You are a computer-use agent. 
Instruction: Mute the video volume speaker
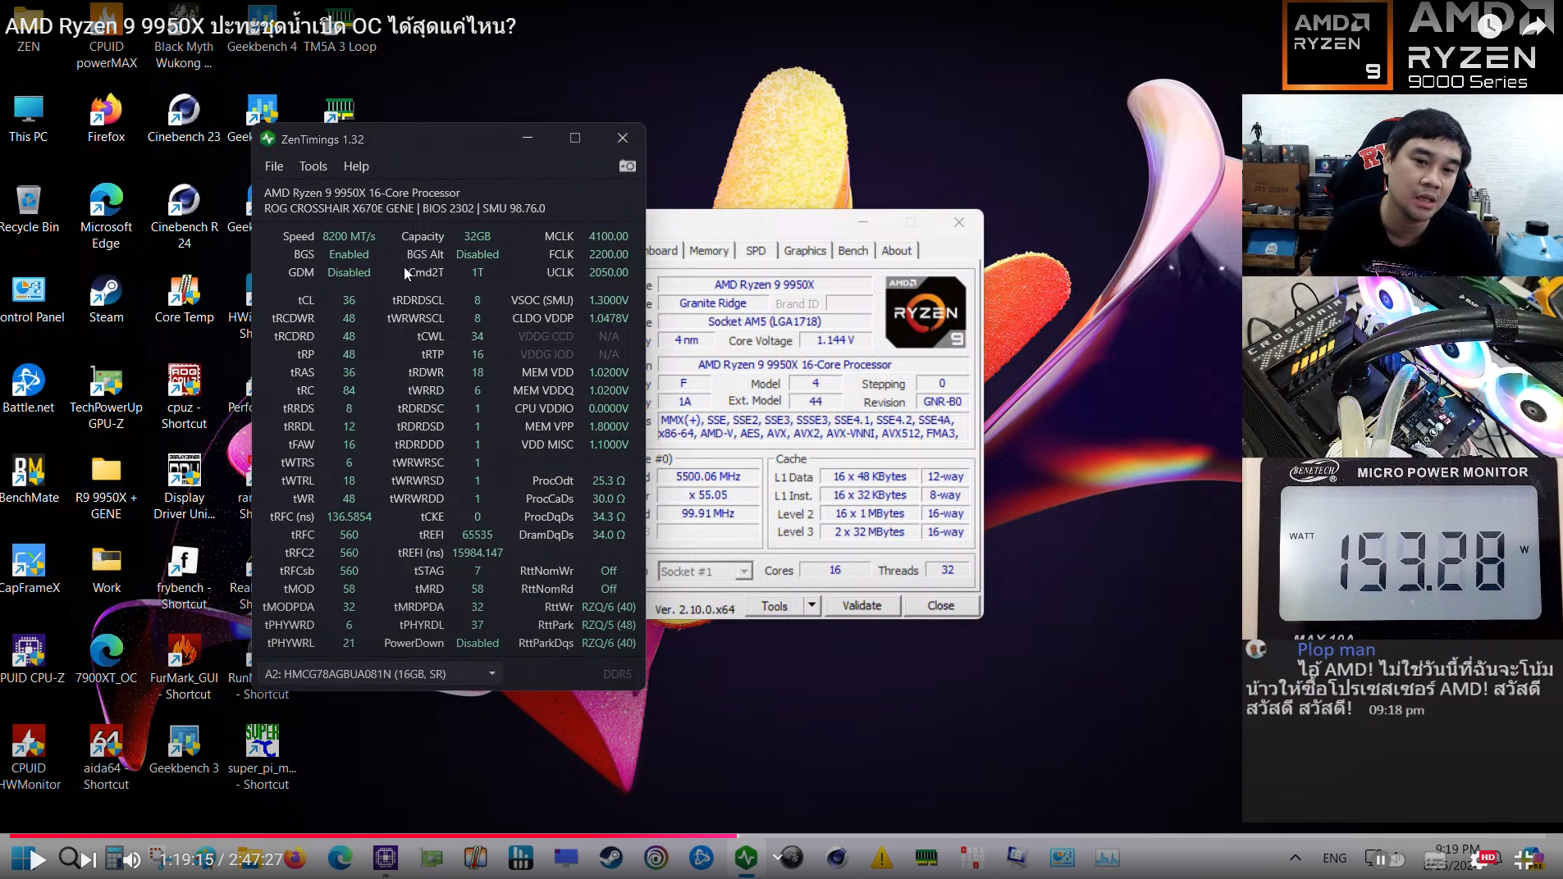pyautogui.click(x=131, y=859)
